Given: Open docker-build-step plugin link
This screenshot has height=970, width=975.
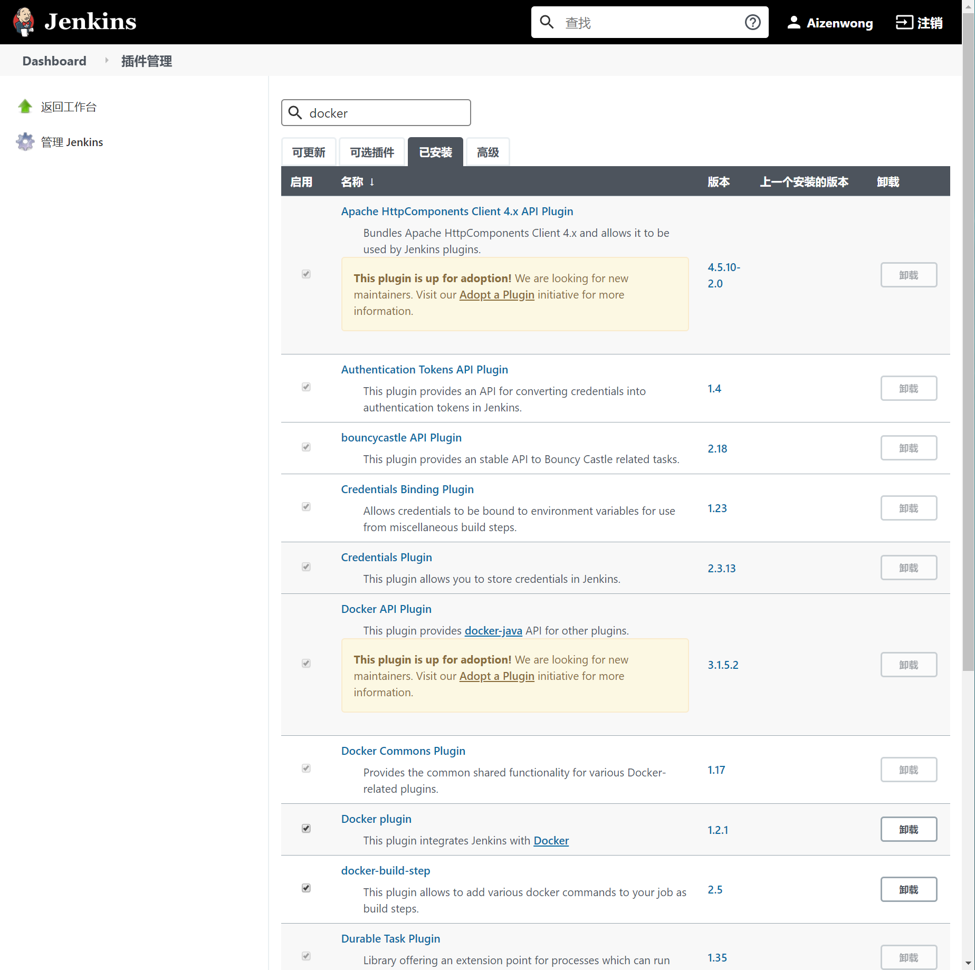Looking at the screenshot, I should [386, 871].
